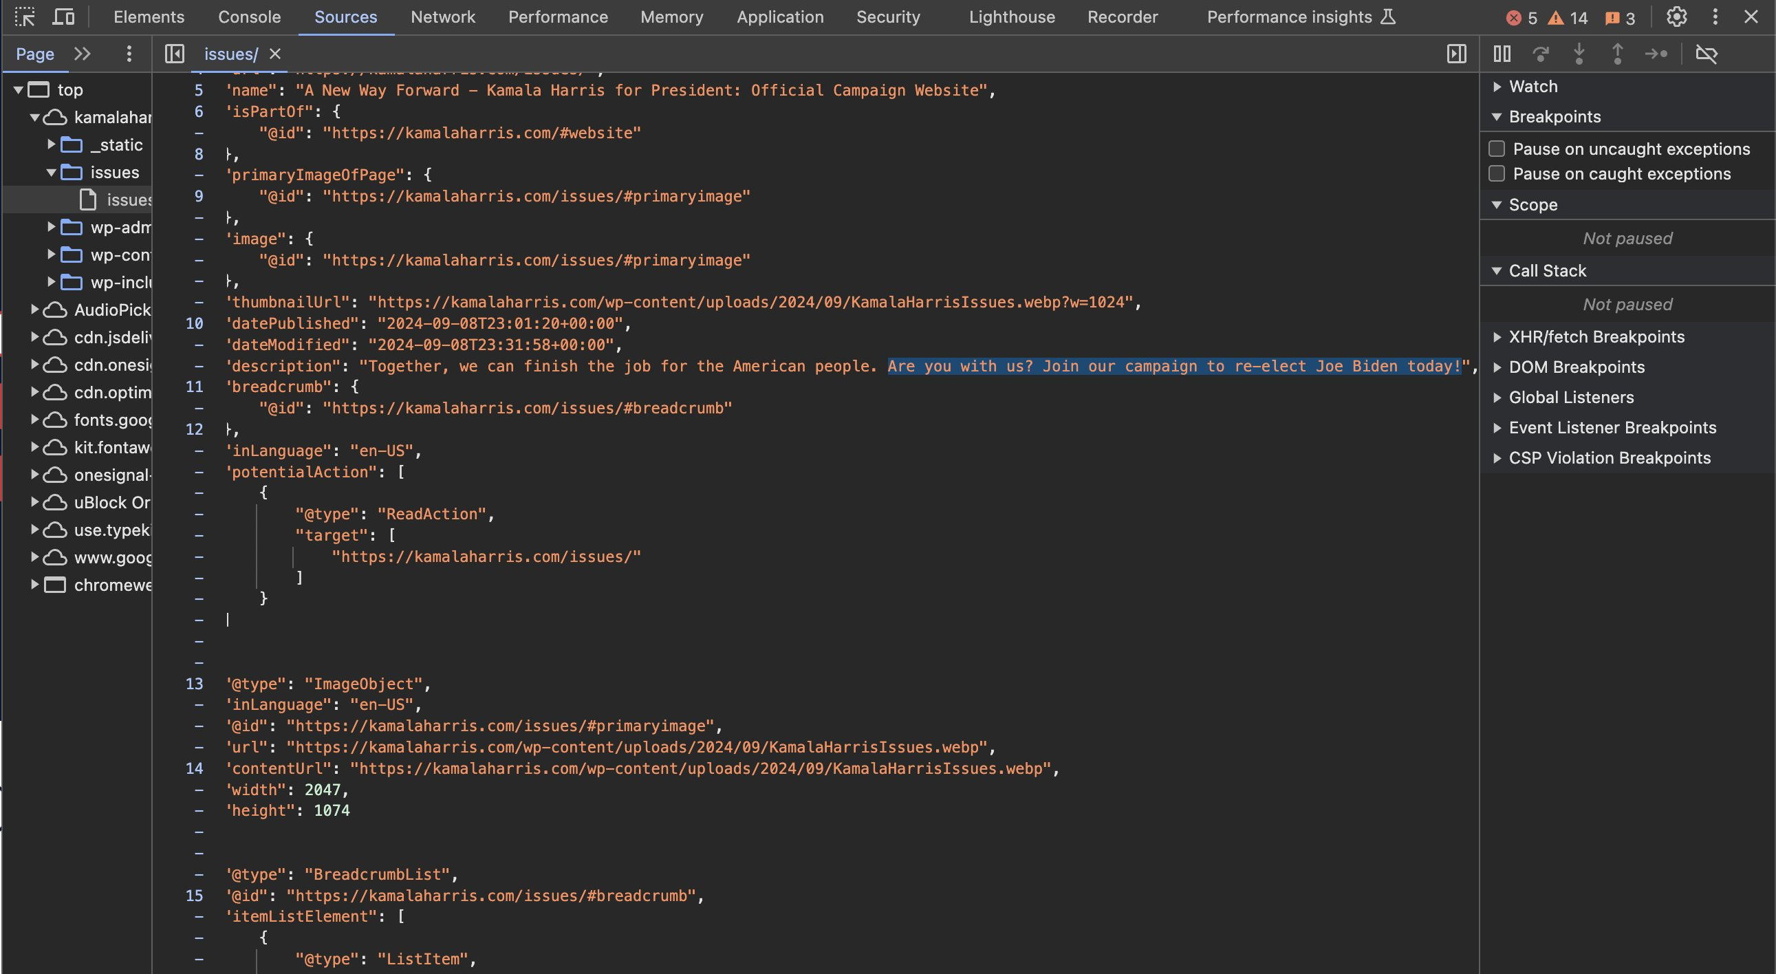Screen dimensions: 1776x974
Task: Open the navigator pane three-dot menu
Action: 129,54
